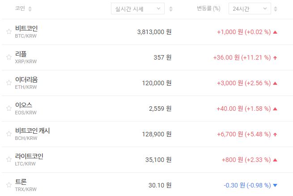Expand the 24시간 period dropdown

249,9
